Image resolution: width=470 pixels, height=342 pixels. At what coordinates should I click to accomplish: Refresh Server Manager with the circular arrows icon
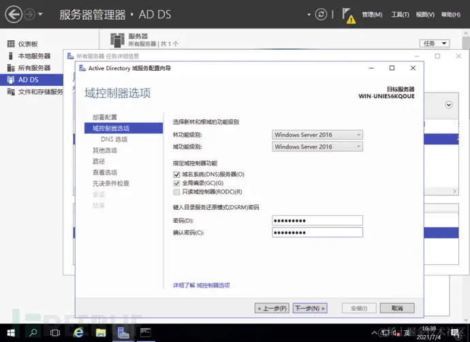point(321,14)
